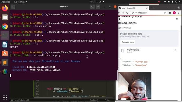Click the Sublime horizontal scrollbar

click(x=57, y=97)
